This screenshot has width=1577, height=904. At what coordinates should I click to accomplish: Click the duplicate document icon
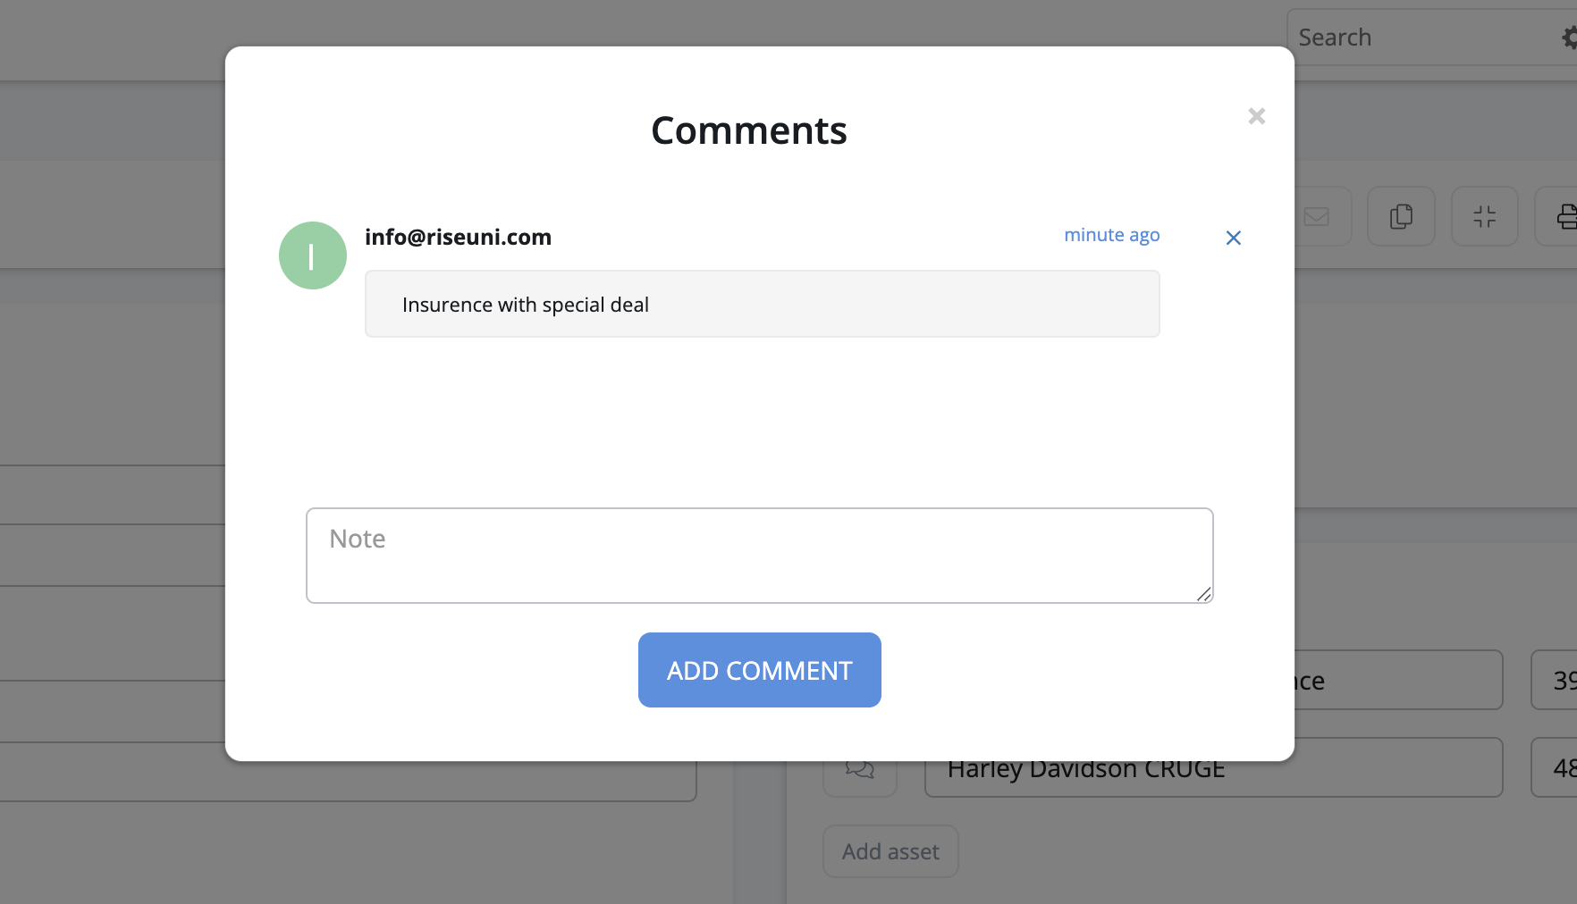[1401, 216]
